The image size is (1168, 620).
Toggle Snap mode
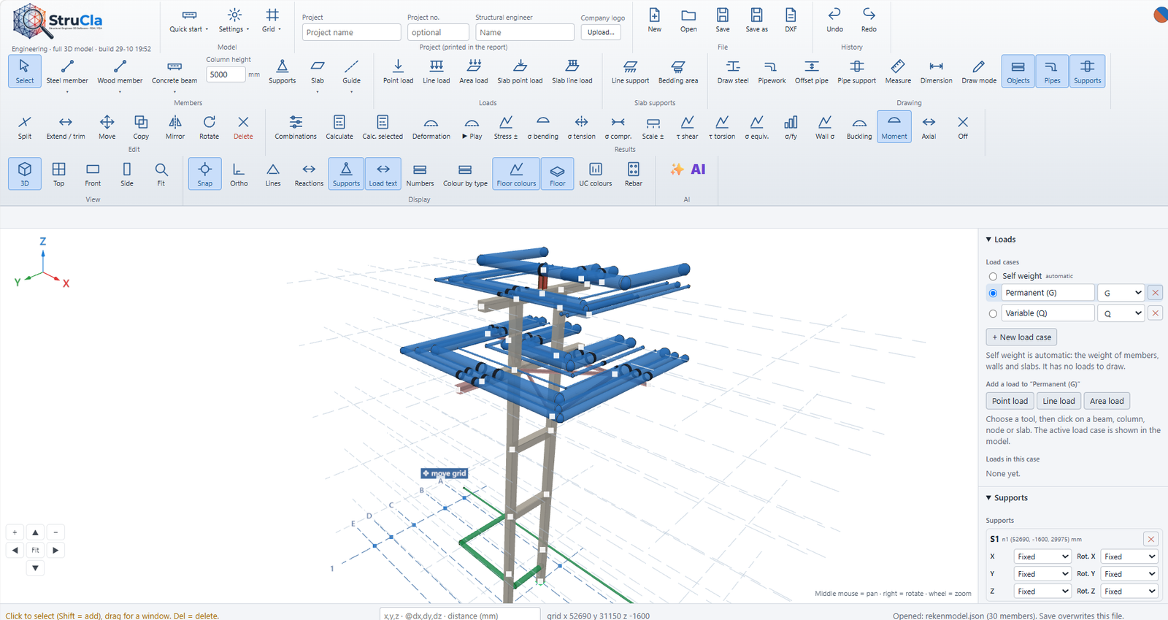point(205,175)
